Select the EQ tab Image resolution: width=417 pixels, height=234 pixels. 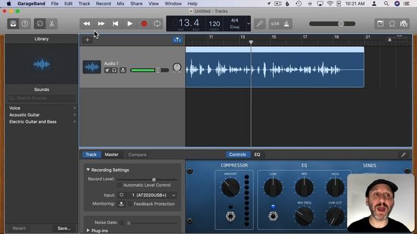(257, 155)
